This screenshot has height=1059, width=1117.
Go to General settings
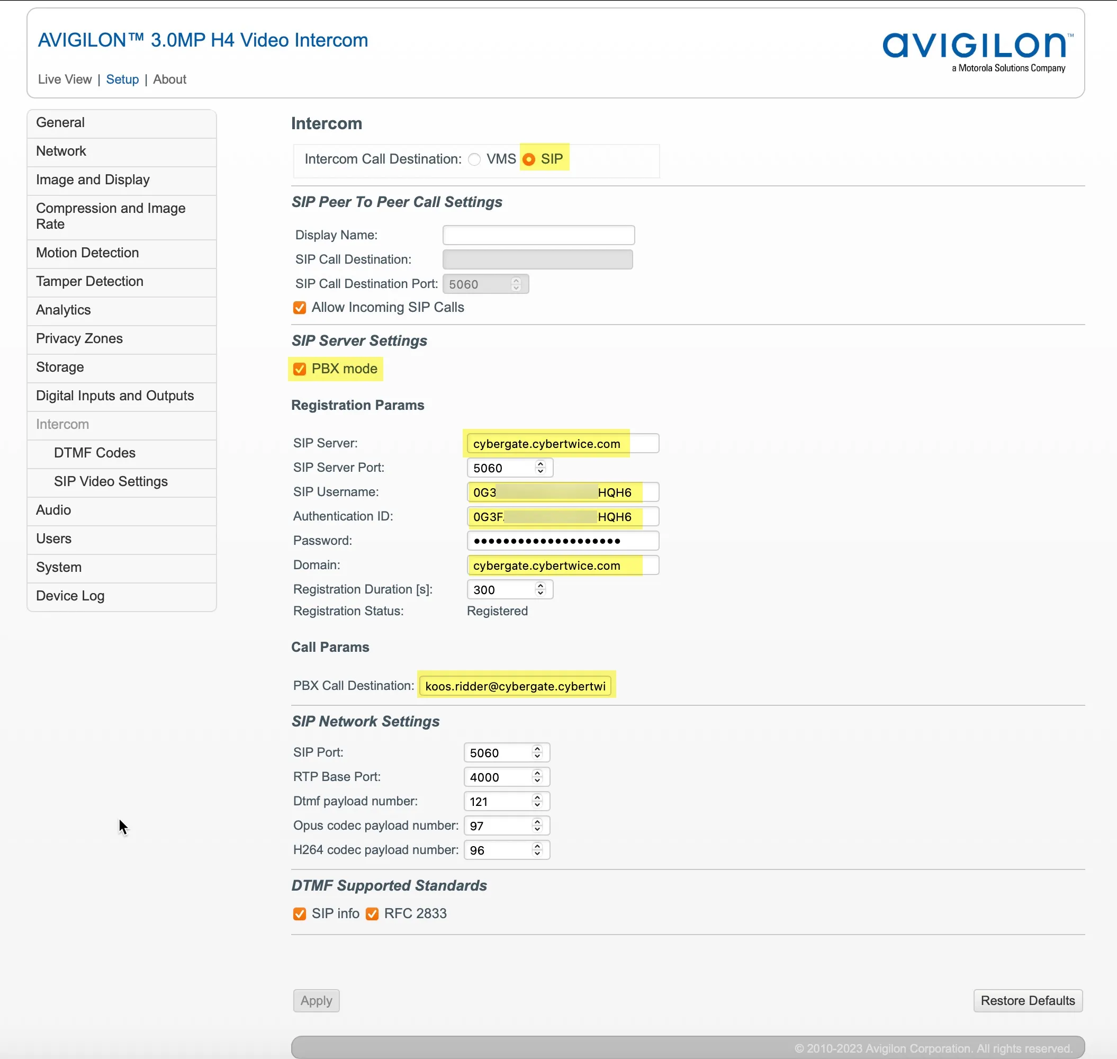pyautogui.click(x=121, y=123)
